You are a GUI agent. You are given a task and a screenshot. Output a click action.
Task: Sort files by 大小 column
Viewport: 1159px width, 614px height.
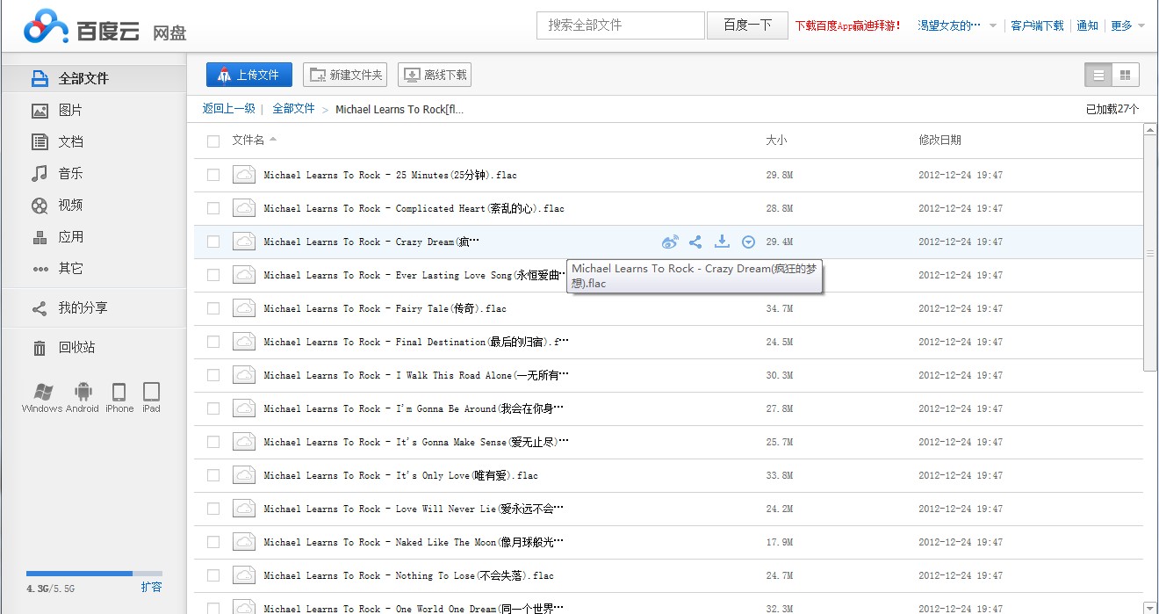point(776,140)
